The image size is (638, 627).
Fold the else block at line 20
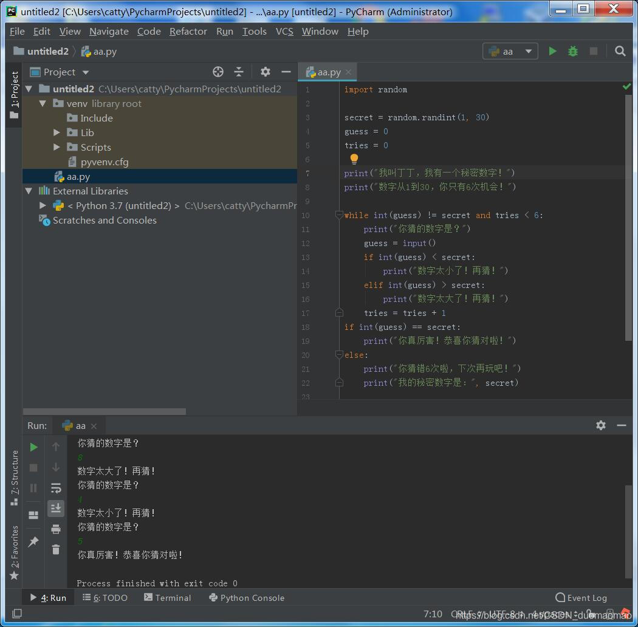pos(339,355)
